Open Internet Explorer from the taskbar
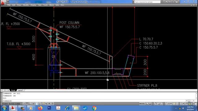The image size is (198, 111). click(67, 108)
